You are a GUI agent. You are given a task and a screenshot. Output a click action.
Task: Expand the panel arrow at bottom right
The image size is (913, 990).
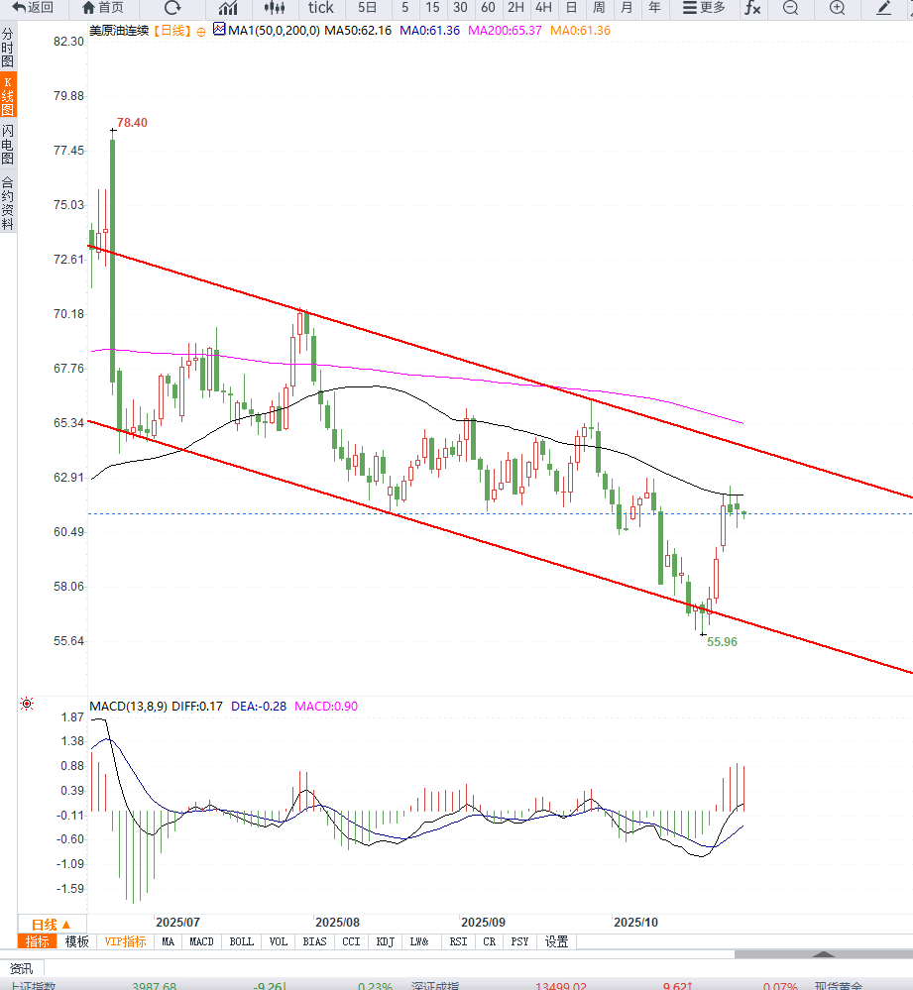824,954
